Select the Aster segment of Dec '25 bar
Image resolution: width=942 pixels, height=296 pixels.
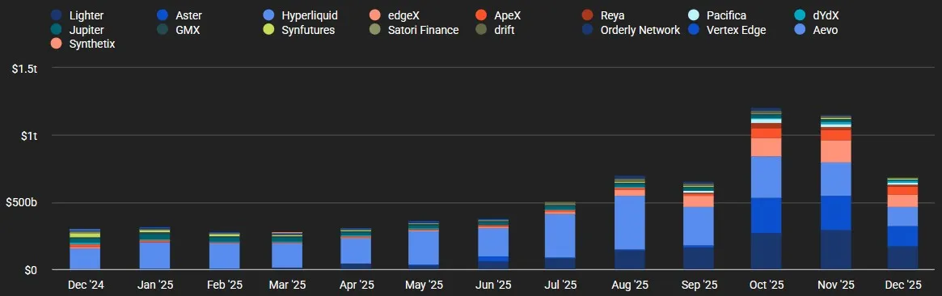tap(903, 236)
